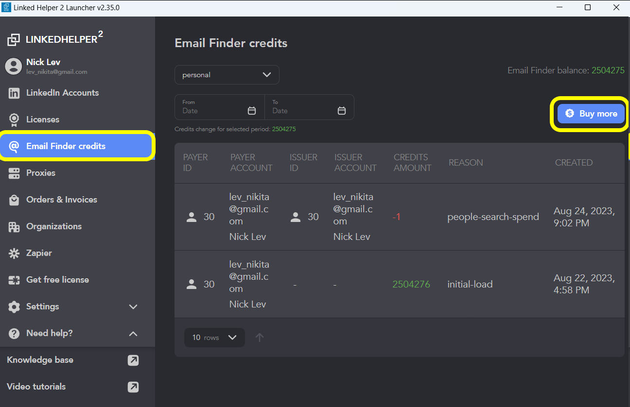Click the Aug 24, 2023, 9:02 PM cell
630x407 pixels.
pos(584,217)
